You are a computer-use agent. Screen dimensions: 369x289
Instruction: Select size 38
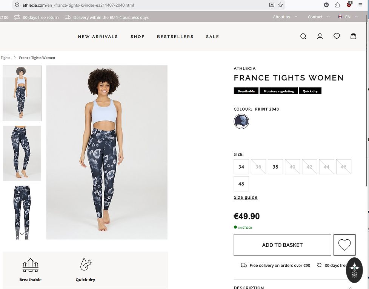pyautogui.click(x=275, y=167)
